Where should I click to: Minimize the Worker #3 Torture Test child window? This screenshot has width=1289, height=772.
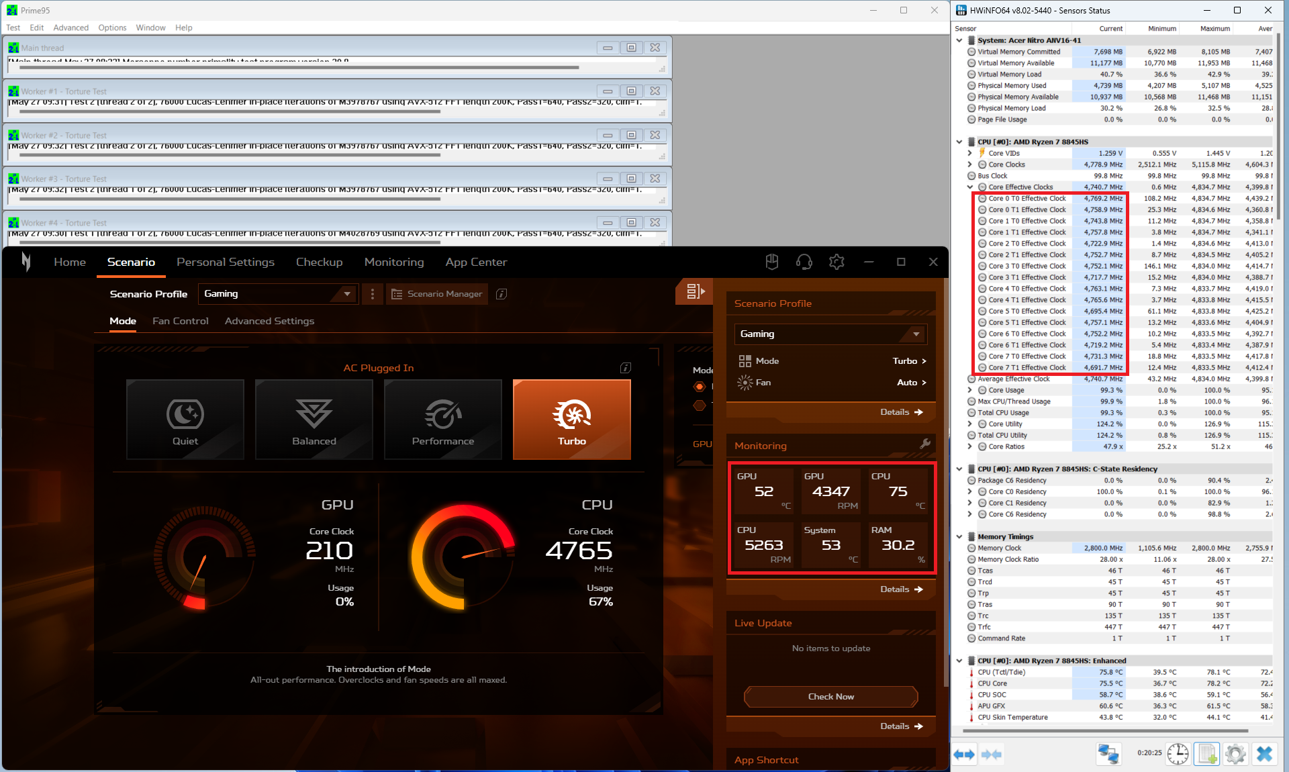click(x=608, y=179)
